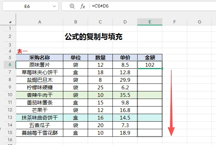The width and height of the screenshot is (216, 145).
Task: Select the cell 芒果干
Action: pyautogui.click(x=40, y=110)
